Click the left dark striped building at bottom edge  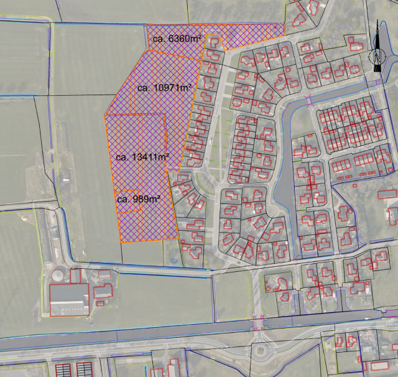click(x=64, y=368)
